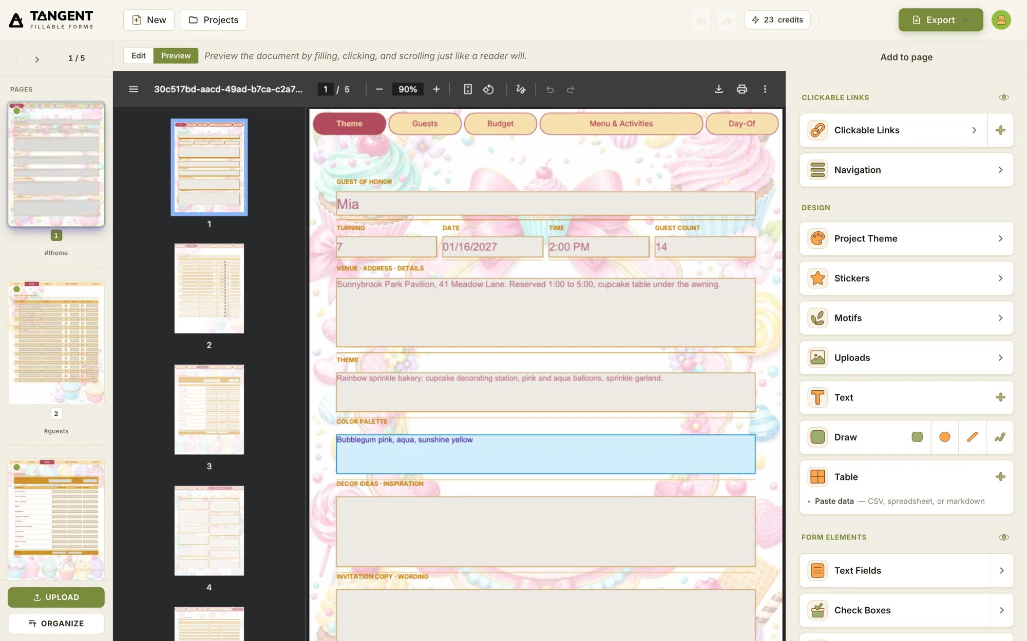Click the undo arrow in top bar
Screen dimensions: 1027x641
click(x=700, y=21)
